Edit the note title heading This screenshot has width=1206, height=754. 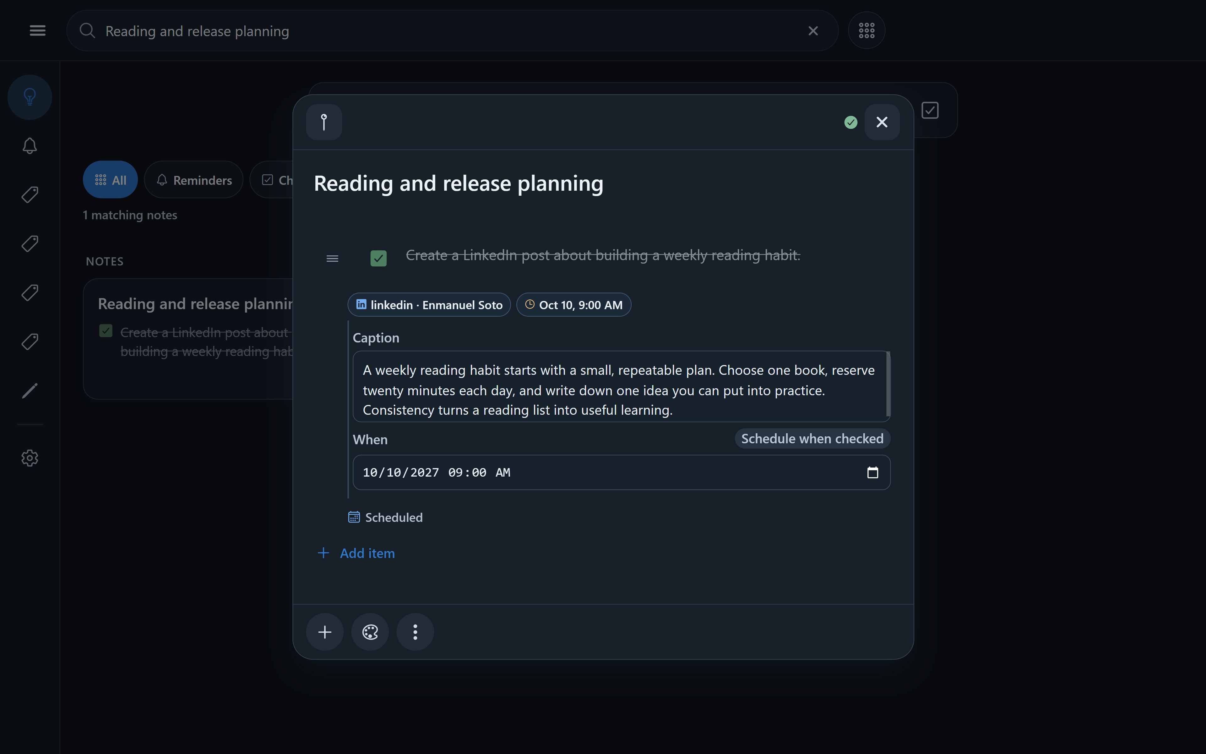459,183
